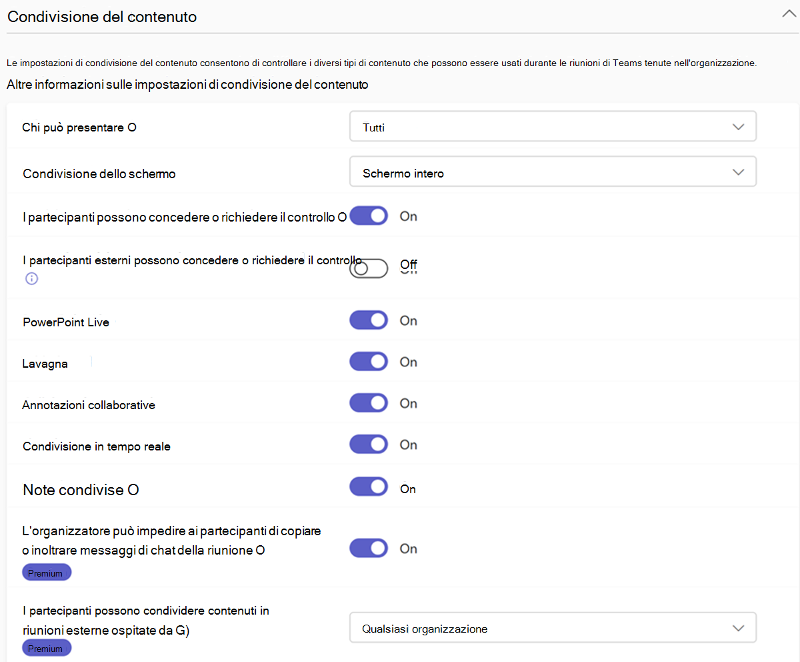Disable participants can give or request control
Viewport: 800px width, 662px height.
tap(369, 216)
